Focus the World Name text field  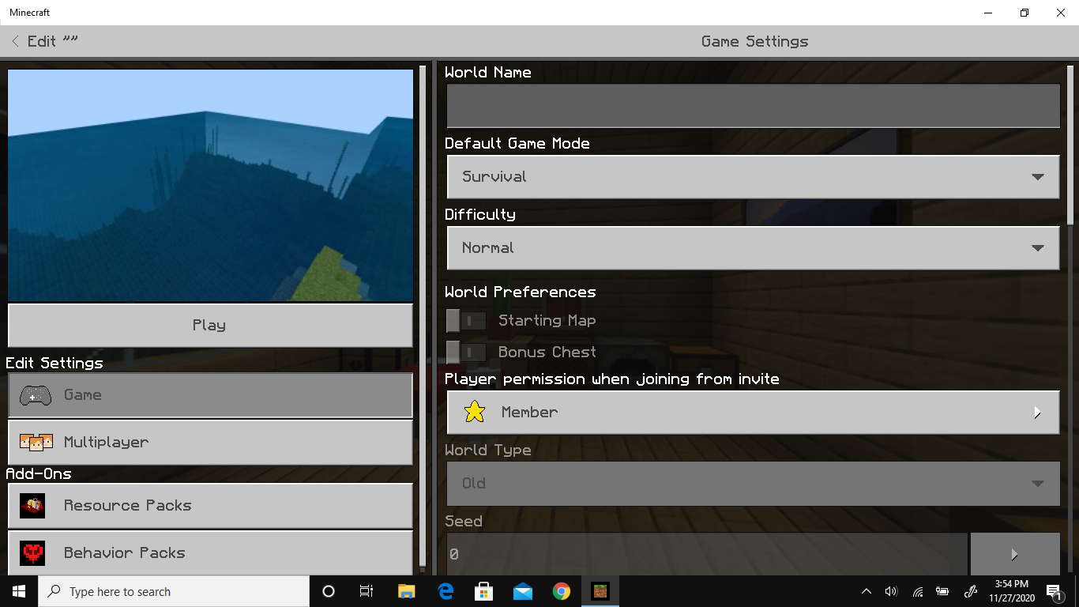click(x=753, y=106)
